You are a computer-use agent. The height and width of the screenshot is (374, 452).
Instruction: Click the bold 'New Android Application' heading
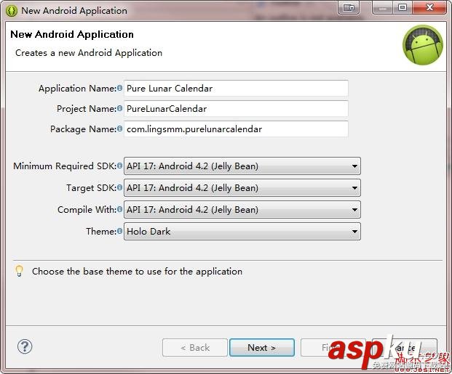[x=72, y=34]
